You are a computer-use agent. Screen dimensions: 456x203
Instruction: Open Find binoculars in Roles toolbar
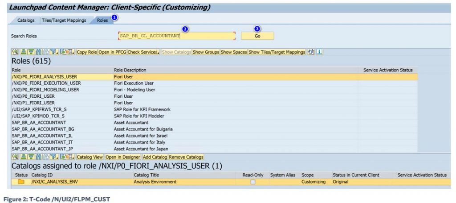pyautogui.click(x=39, y=52)
